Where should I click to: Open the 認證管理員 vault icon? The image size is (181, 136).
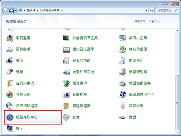click(66, 106)
